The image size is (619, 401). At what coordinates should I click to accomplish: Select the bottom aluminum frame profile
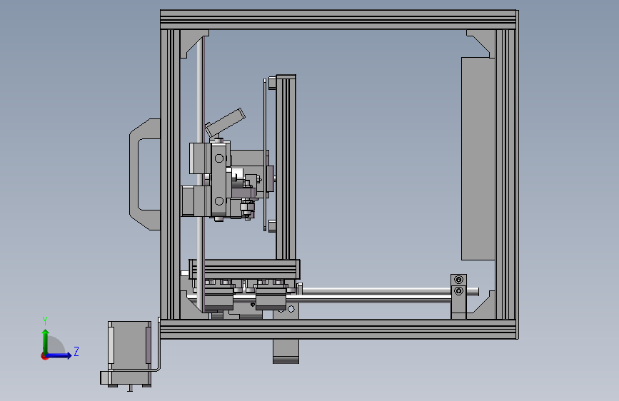339,329
